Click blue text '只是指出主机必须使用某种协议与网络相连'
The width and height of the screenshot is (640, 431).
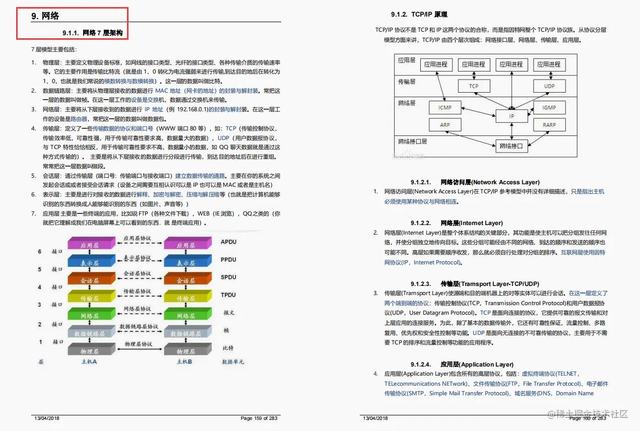point(494,196)
